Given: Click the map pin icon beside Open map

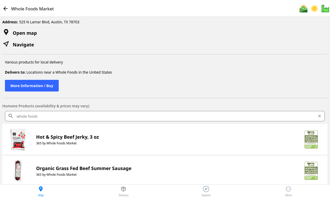Looking at the screenshot, I should click(6, 32).
